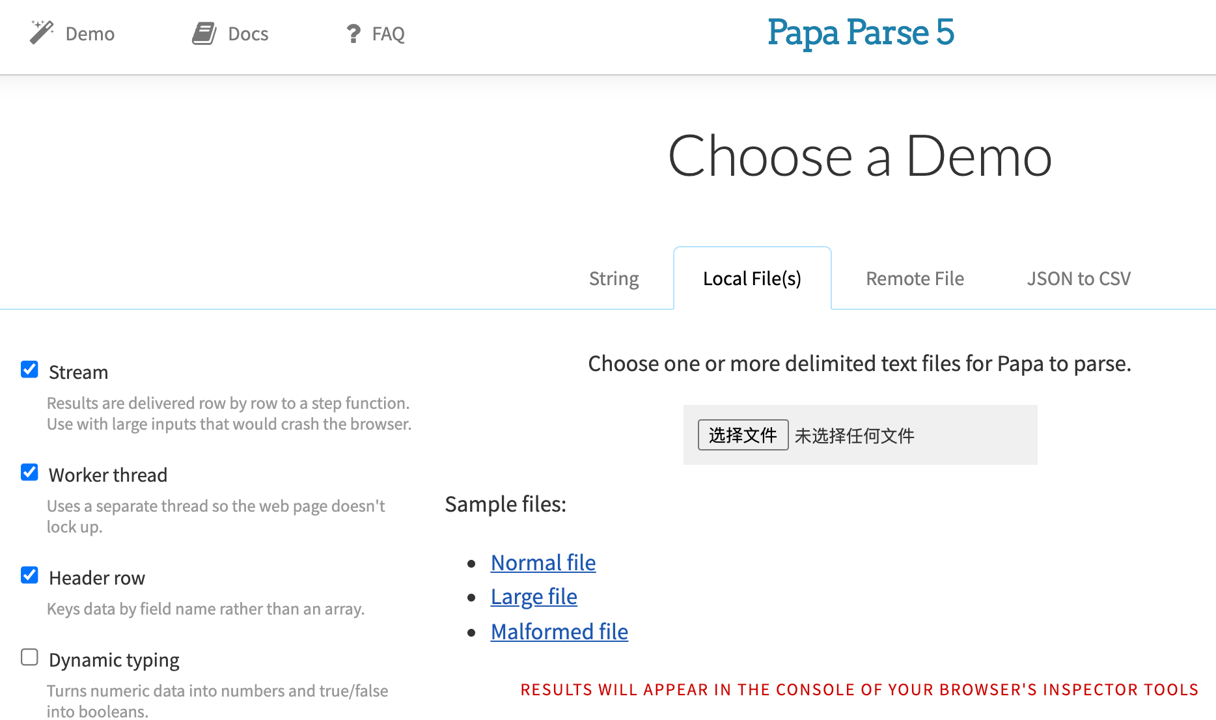Switch to the Remote File tab
The image size is (1216, 720).
915,279
